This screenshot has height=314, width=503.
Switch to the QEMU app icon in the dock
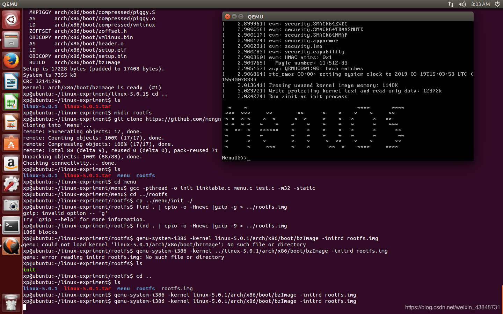pos(11,246)
